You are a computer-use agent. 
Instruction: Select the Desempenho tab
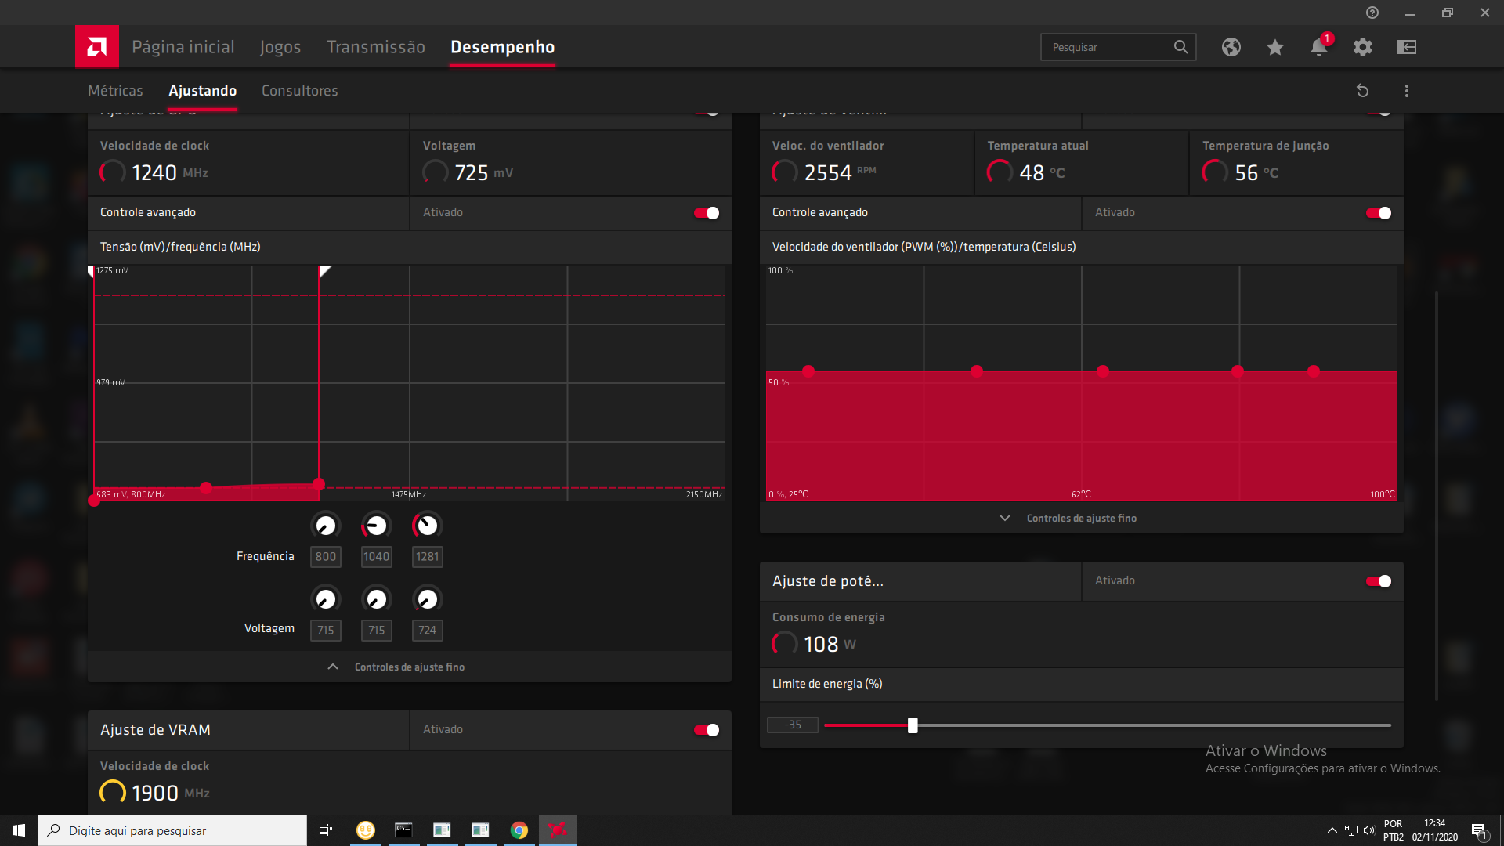pyautogui.click(x=502, y=47)
